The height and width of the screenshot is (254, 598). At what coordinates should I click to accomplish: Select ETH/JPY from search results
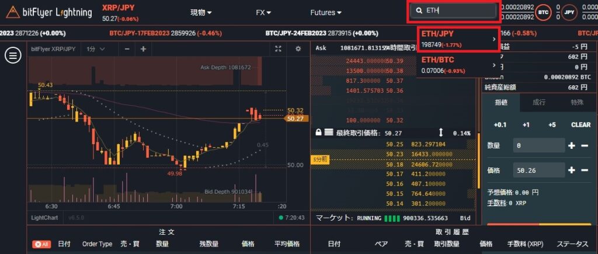(458, 39)
